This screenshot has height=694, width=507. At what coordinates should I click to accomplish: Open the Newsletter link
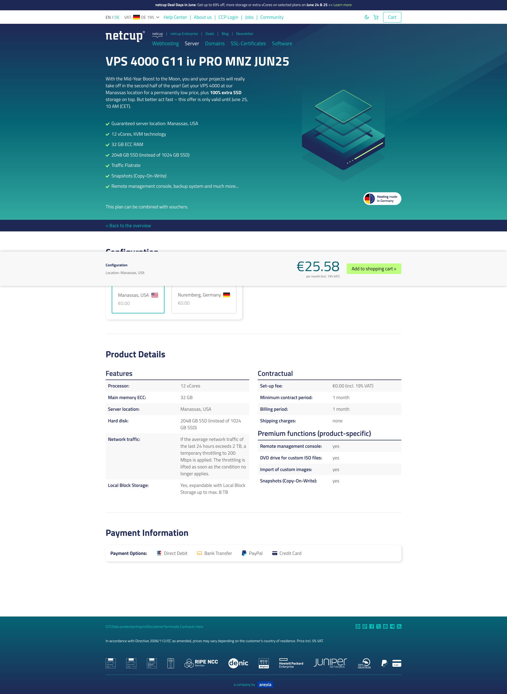(245, 34)
